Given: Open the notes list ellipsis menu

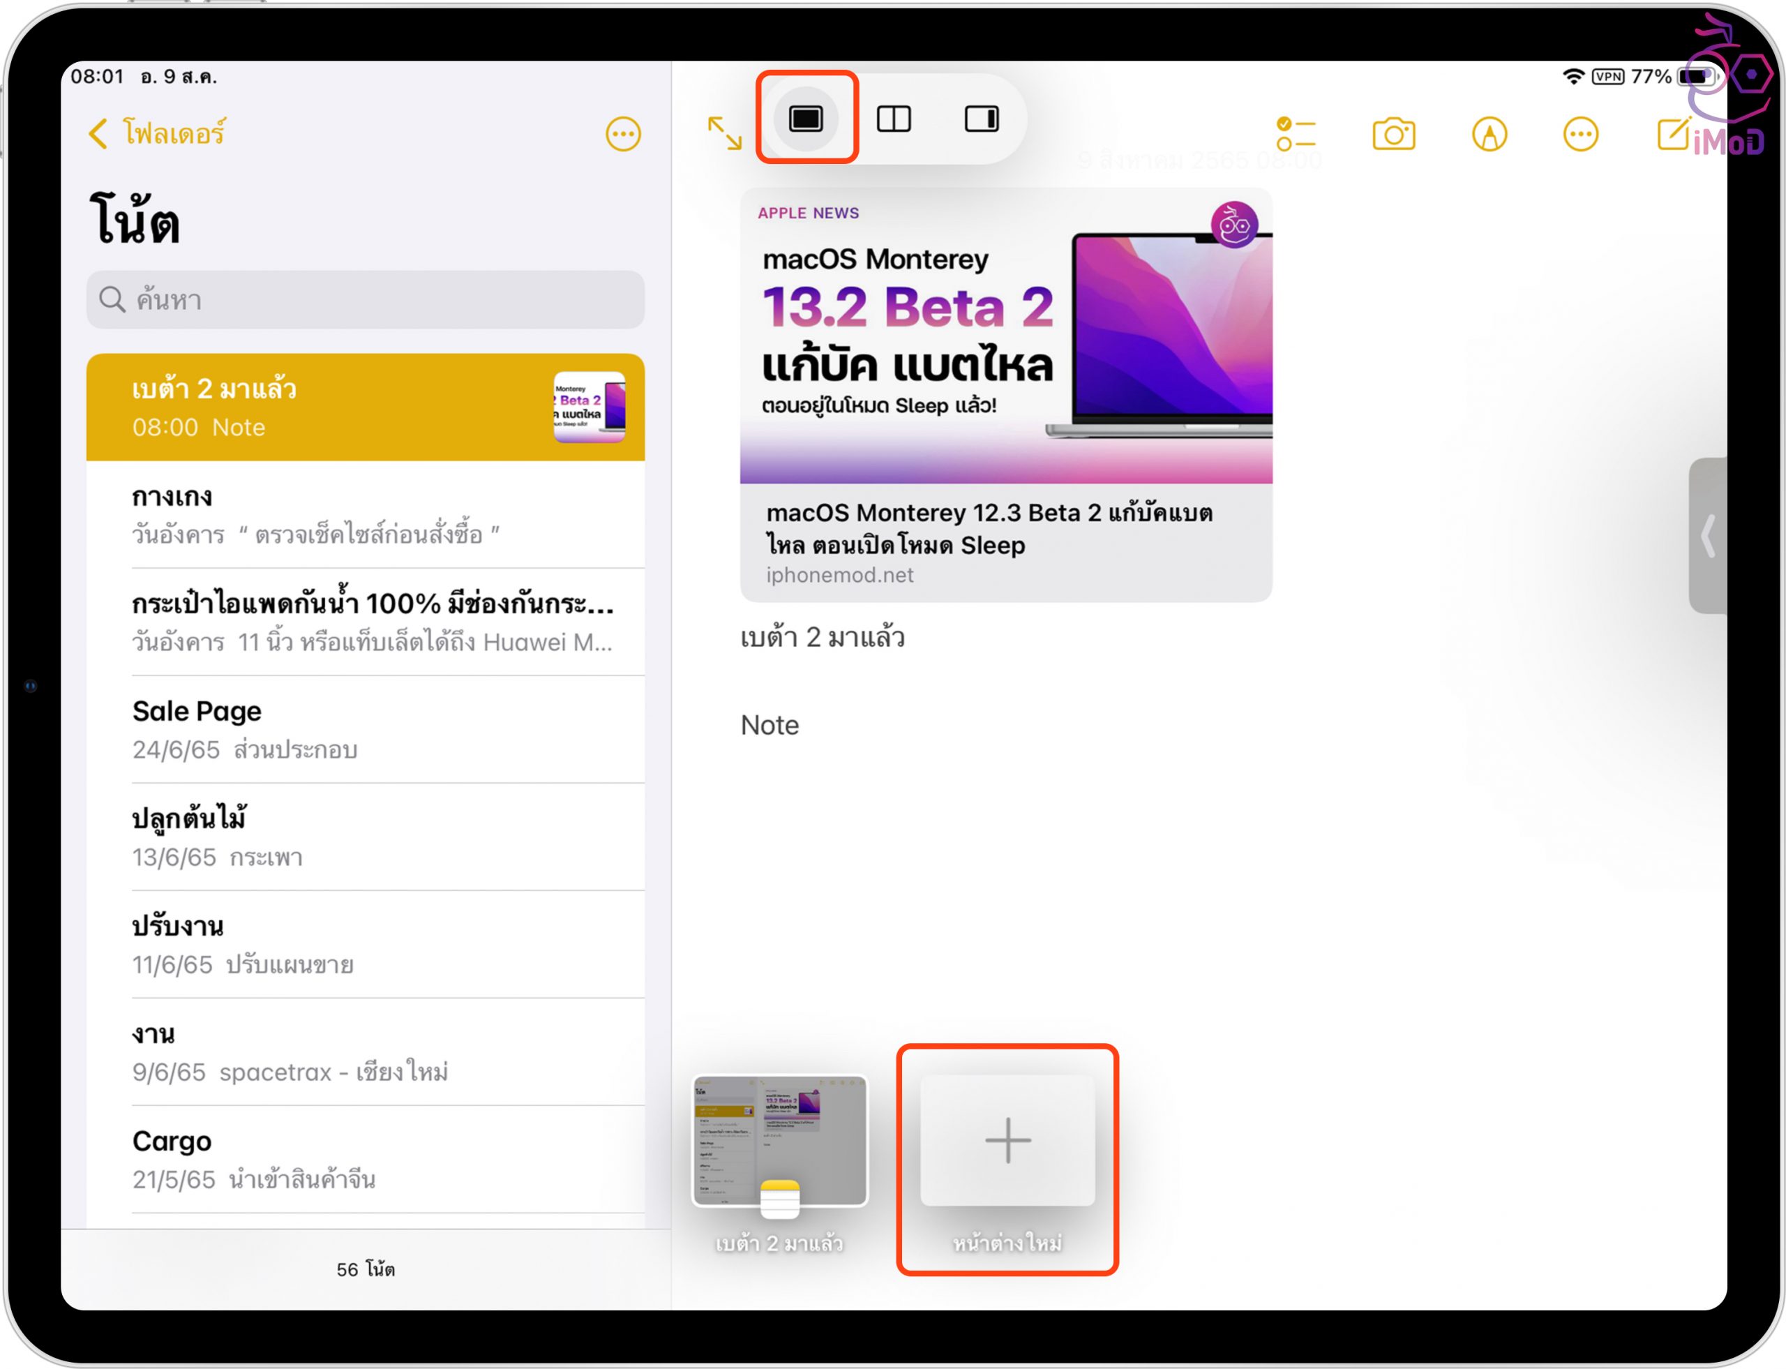Looking at the screenshot, I should pos(622,135).
